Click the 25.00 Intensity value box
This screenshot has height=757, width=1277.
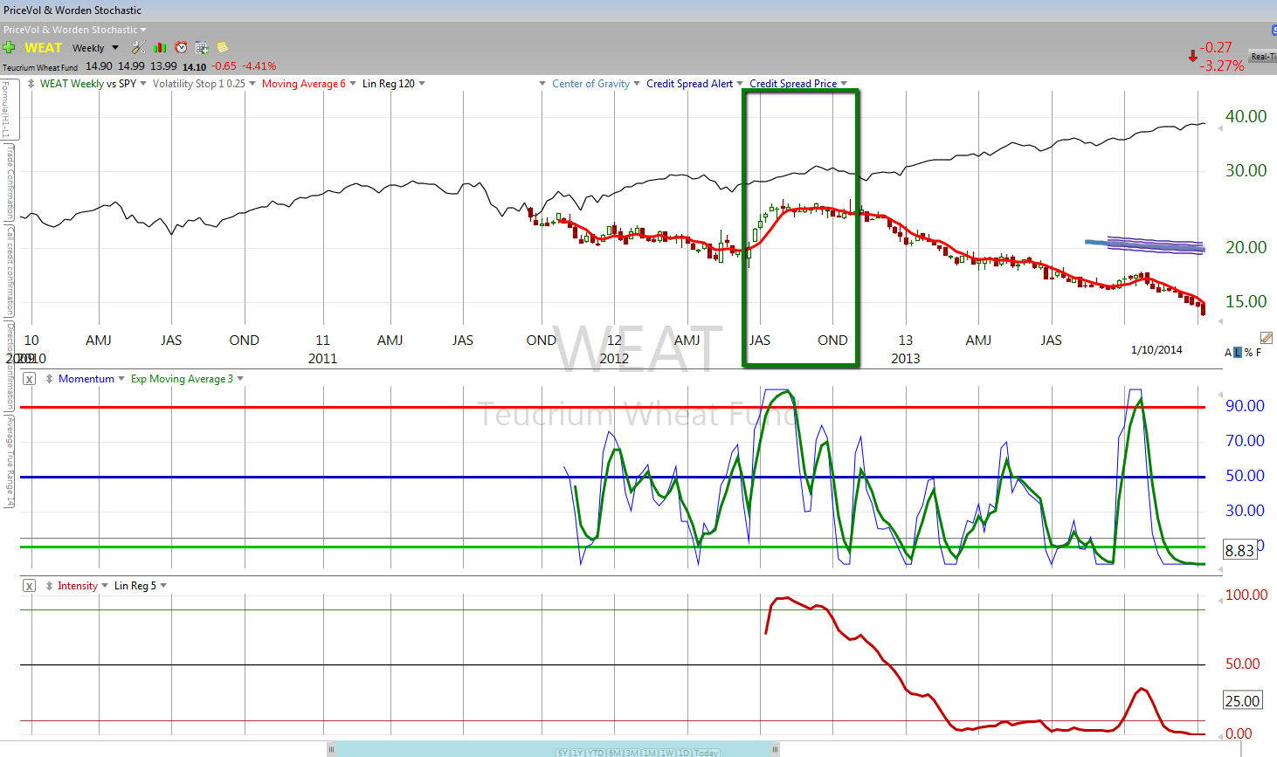pyautogui.click(x=1242, y=700)
